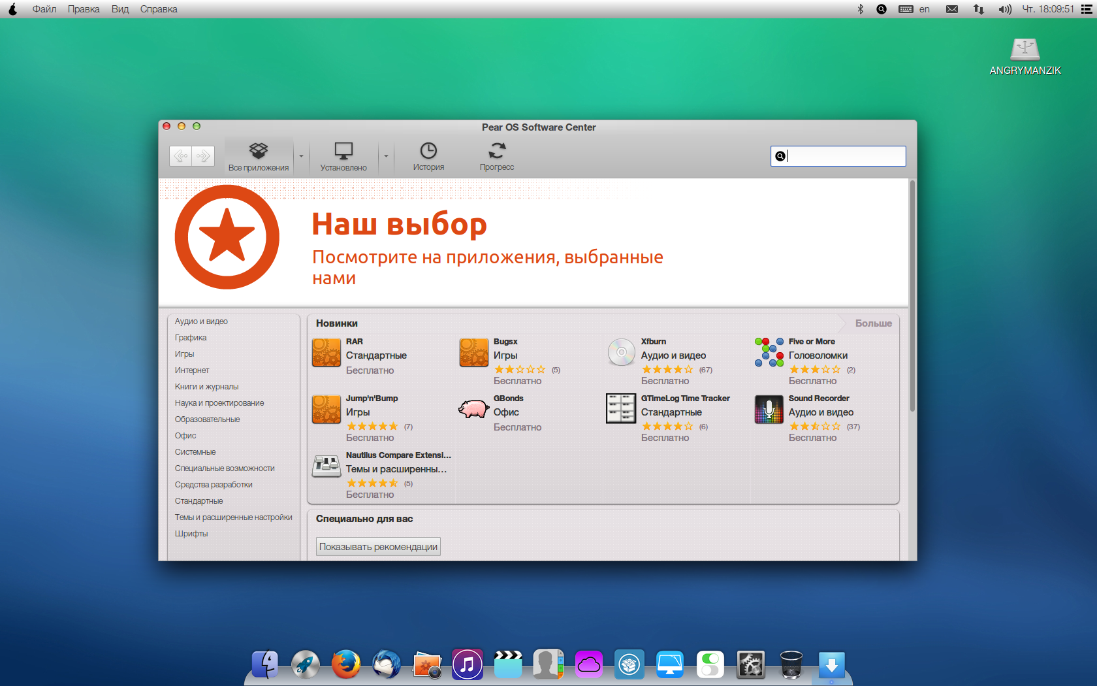Click the Xfburn app title
Viewport: 1097px width, 686px height.
point(654,342)
